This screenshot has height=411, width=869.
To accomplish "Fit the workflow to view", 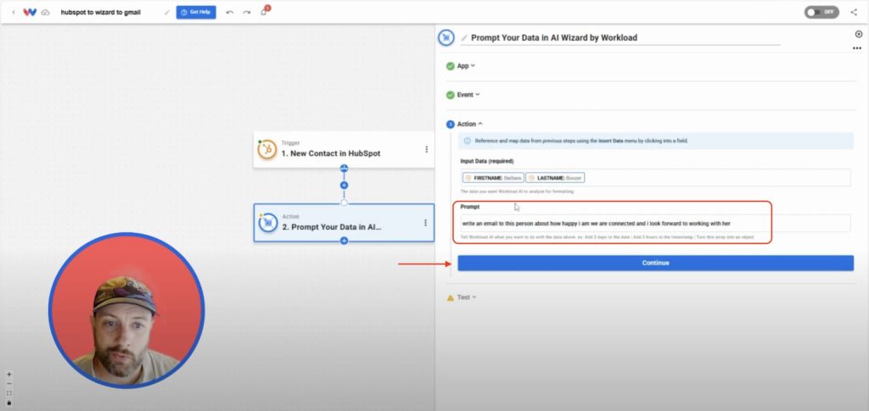I will tap(8, 393).
